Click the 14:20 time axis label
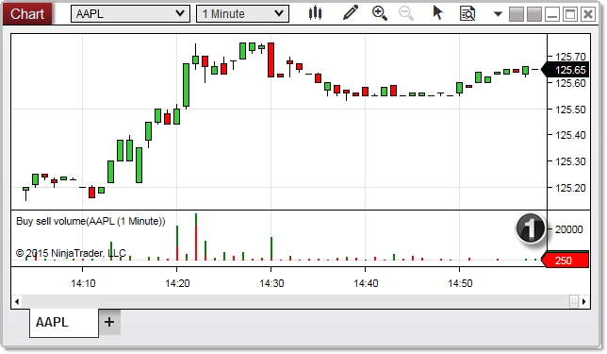 177,283
